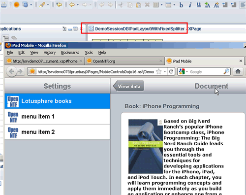Click the Firefox Back navigation button
Image resolution: width=246 pixels, height=195 pixels.
(x=11, y=71)
